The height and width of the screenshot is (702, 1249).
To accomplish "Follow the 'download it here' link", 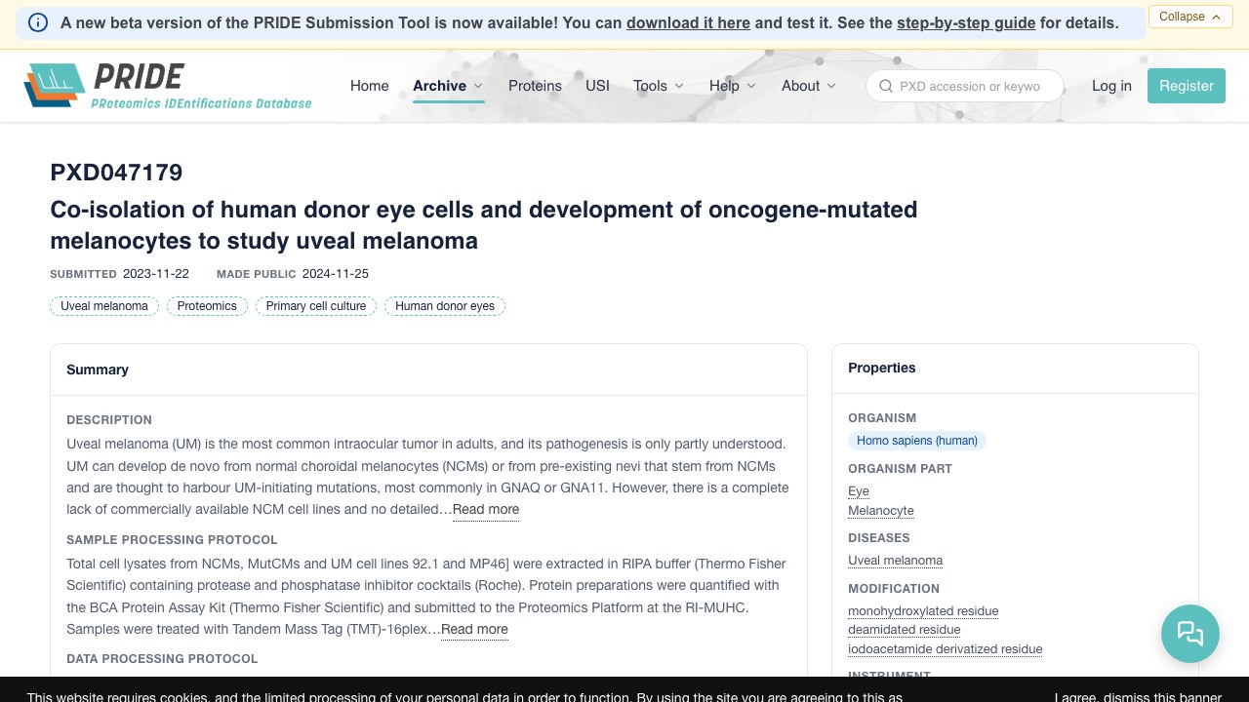I will [688, 22].
